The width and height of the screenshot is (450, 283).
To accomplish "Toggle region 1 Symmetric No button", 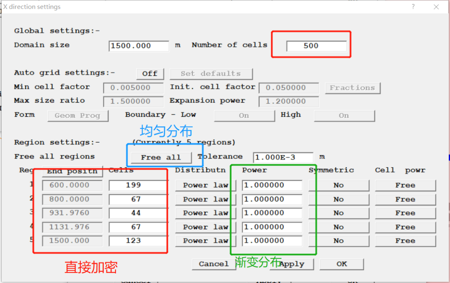I will tap(339, 185).
